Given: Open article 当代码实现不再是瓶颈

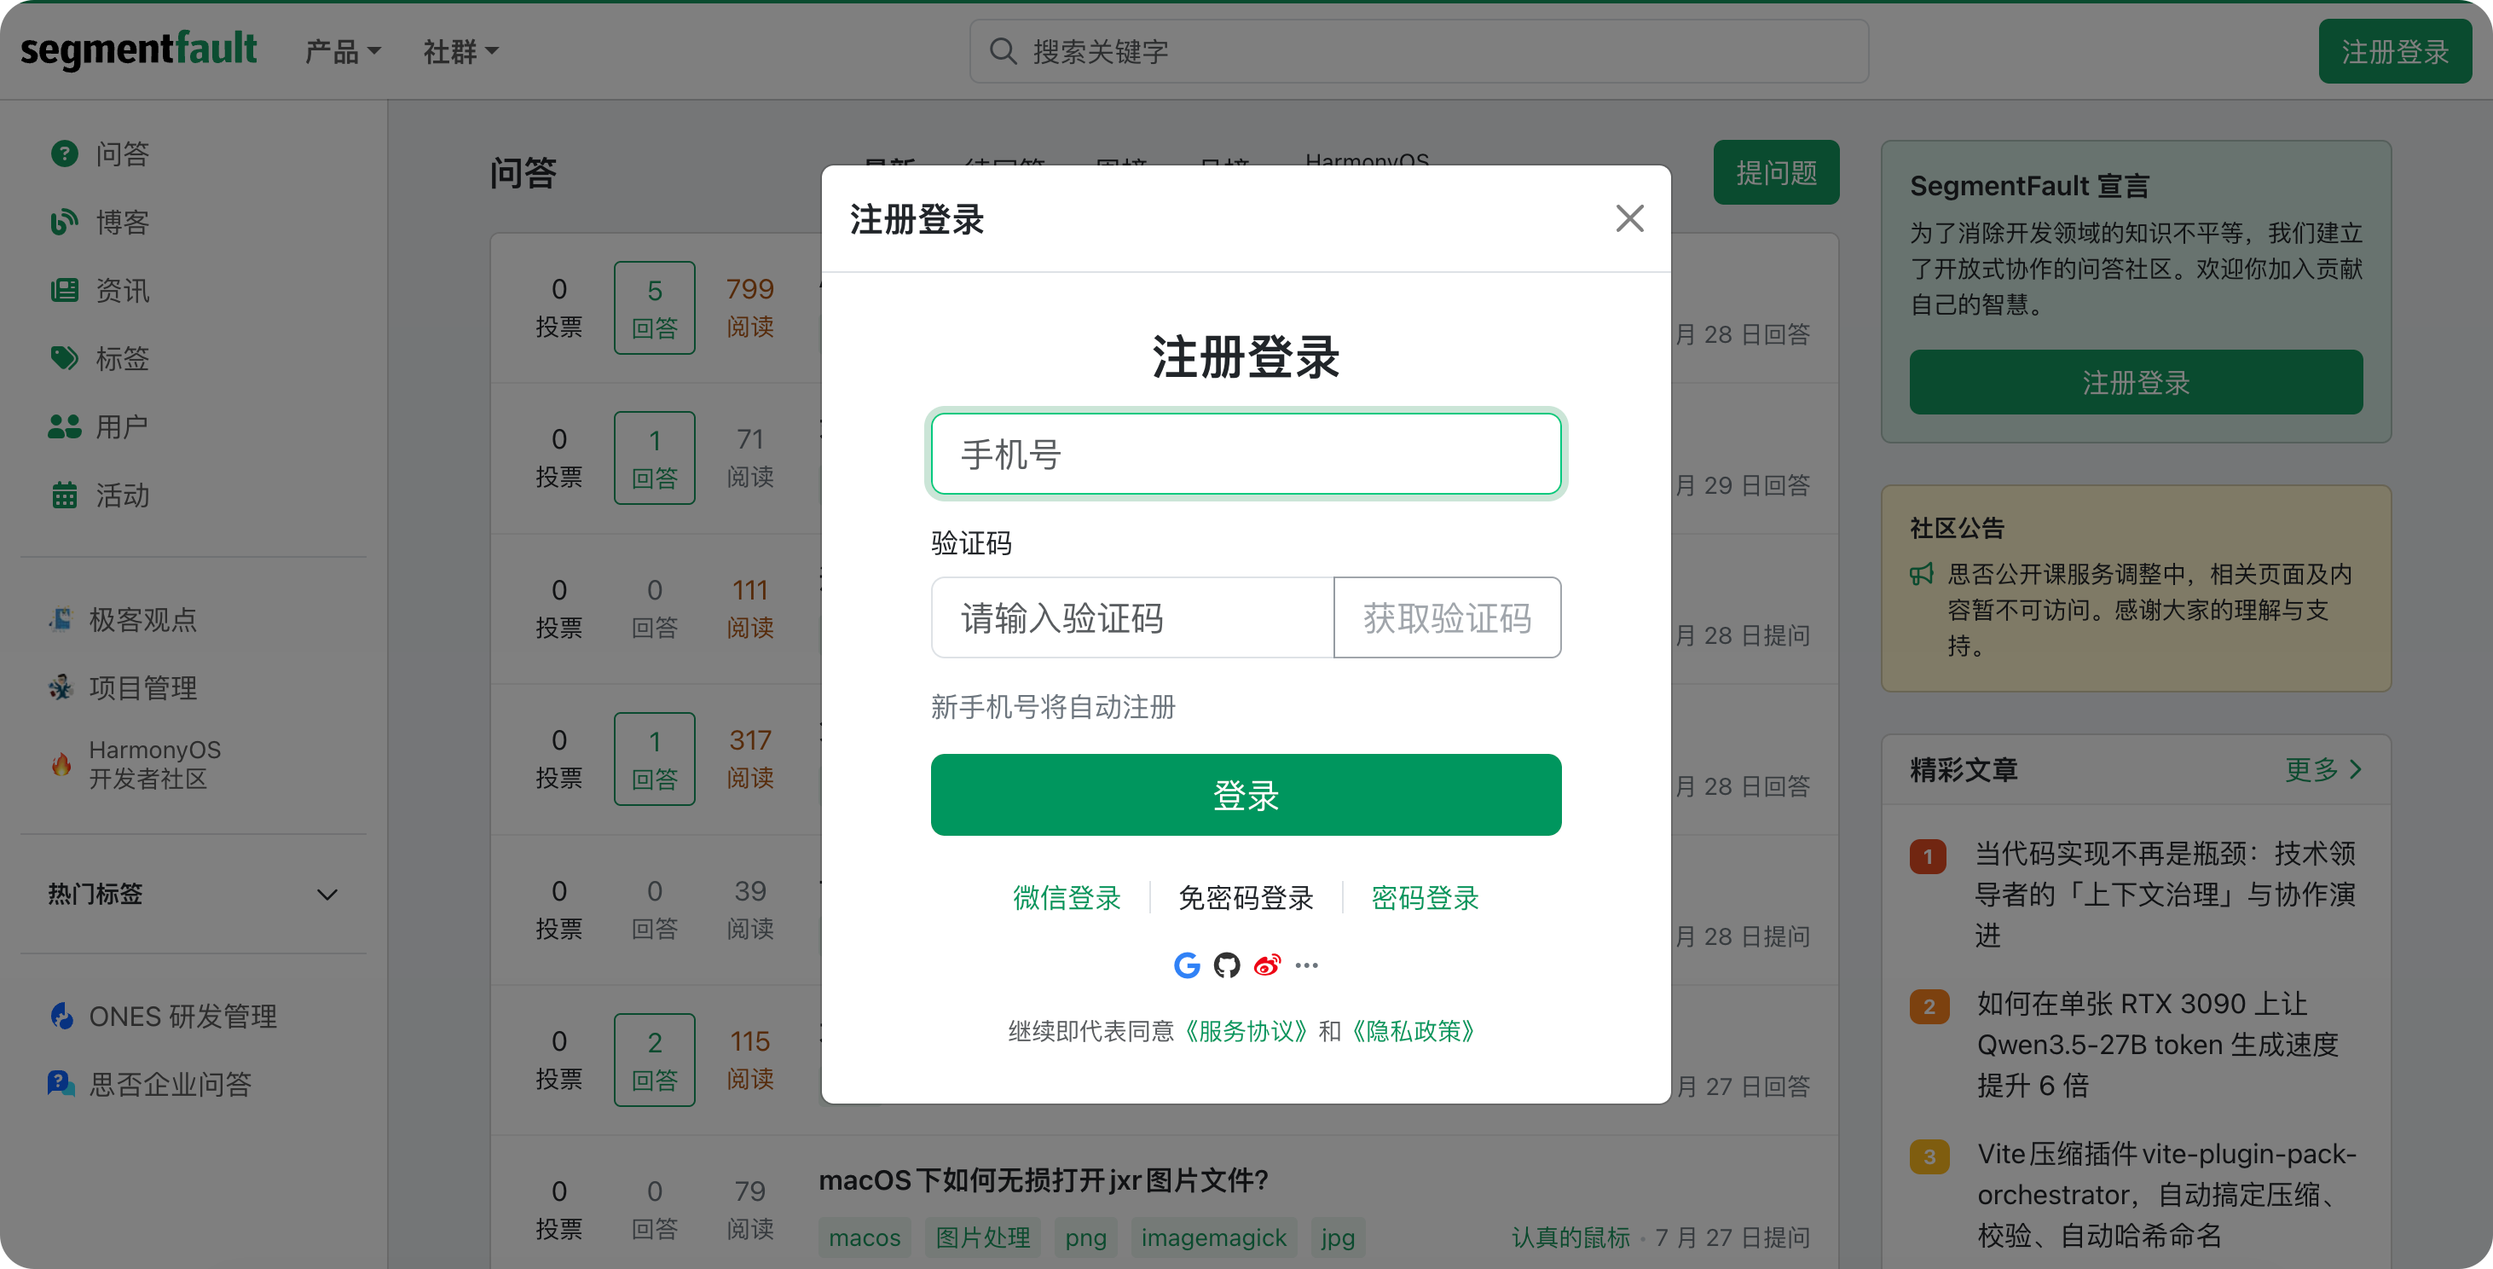Looking at the screenshot, I should coord(2165,895).
